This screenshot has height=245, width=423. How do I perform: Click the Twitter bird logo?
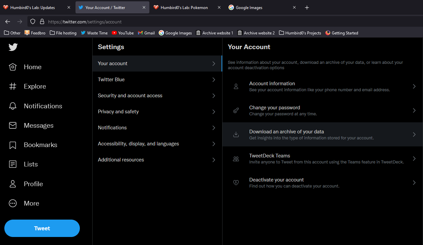(x=13, y=47)
